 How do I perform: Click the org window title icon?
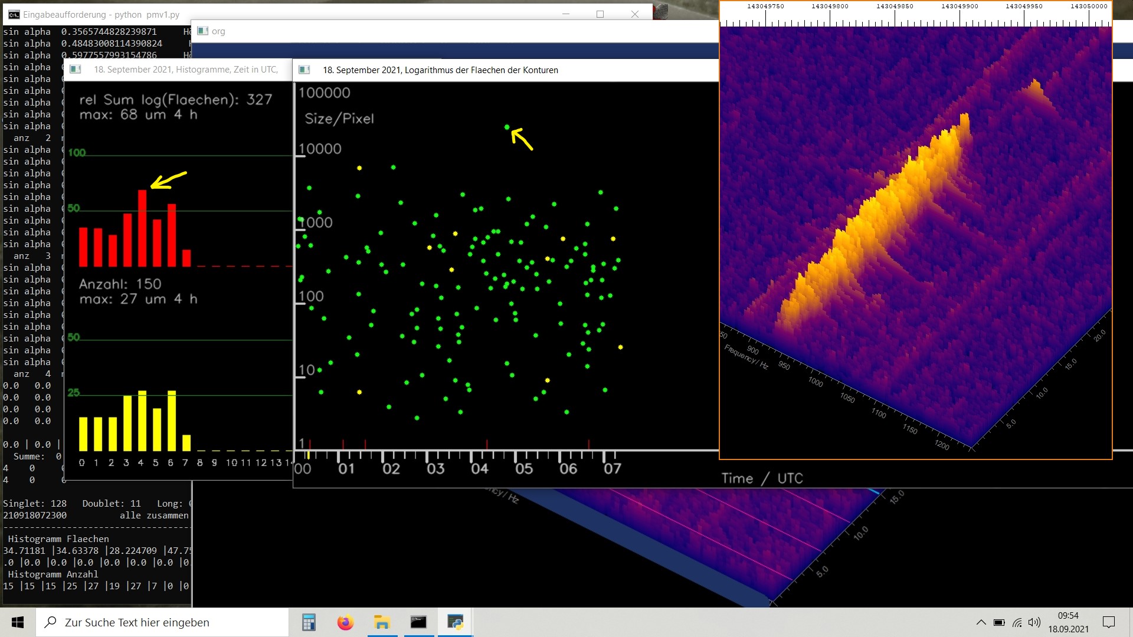coord(202,31)
